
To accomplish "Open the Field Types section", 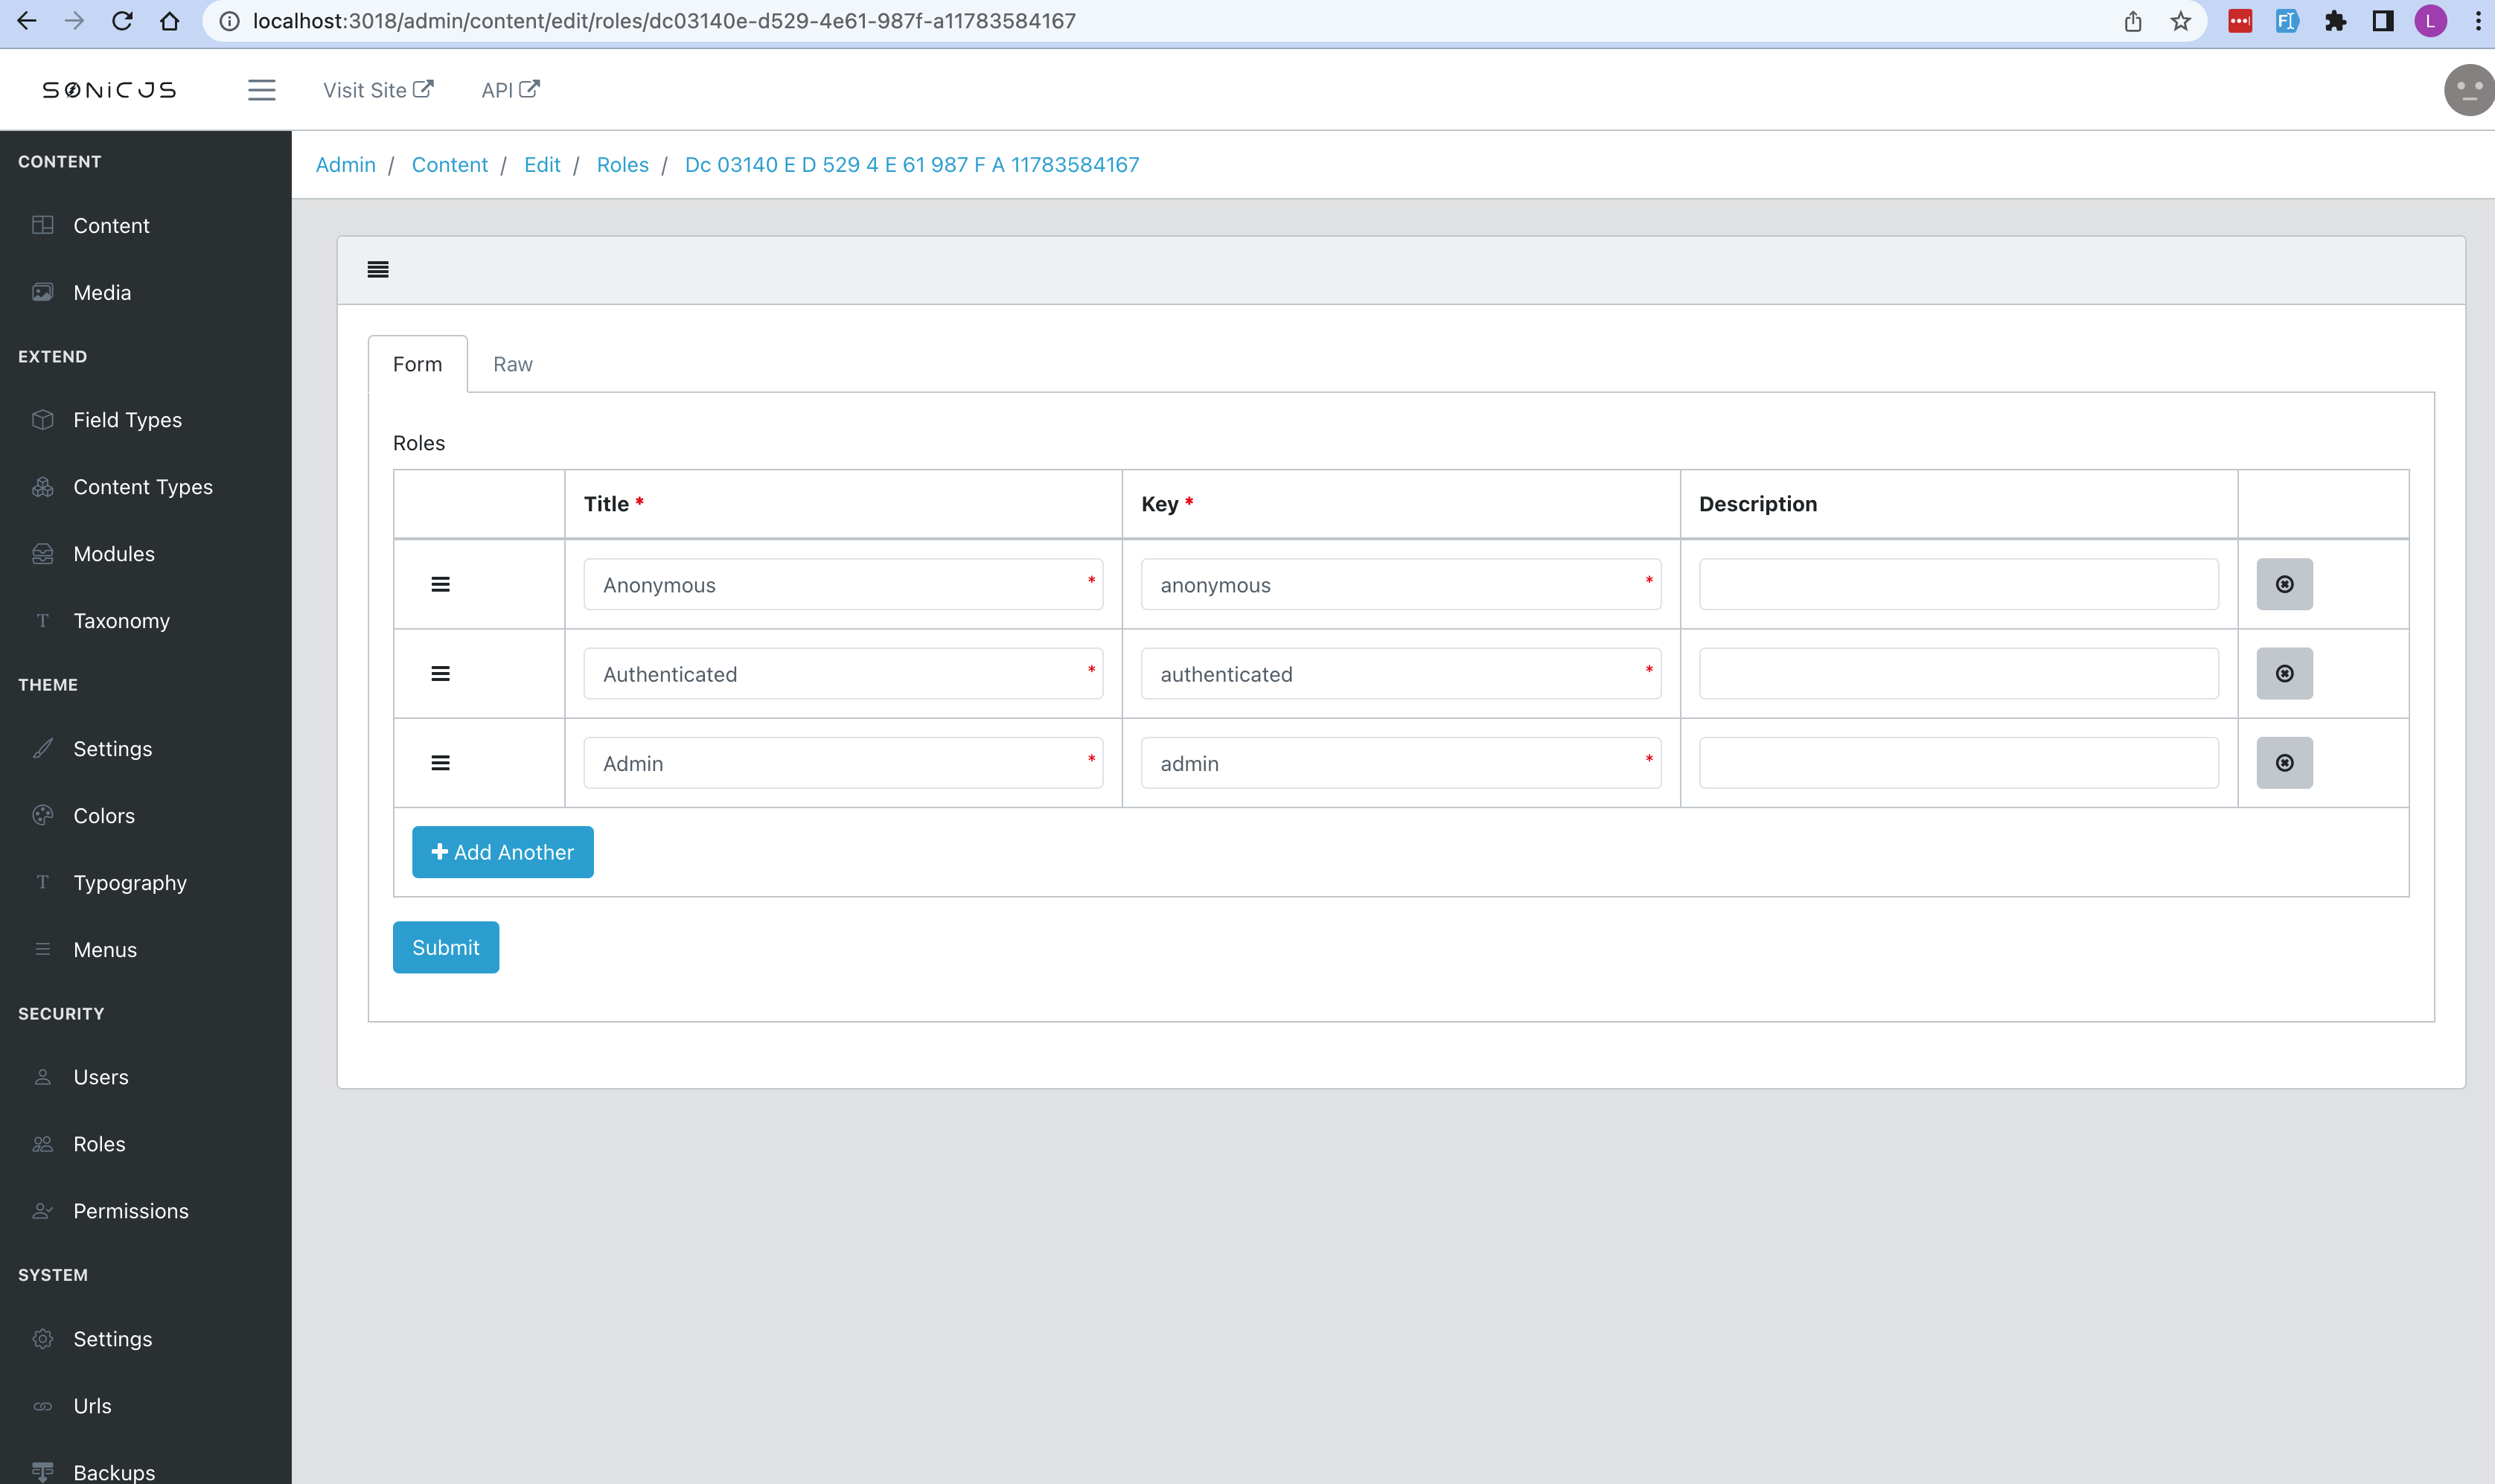I will coord(126,420).
